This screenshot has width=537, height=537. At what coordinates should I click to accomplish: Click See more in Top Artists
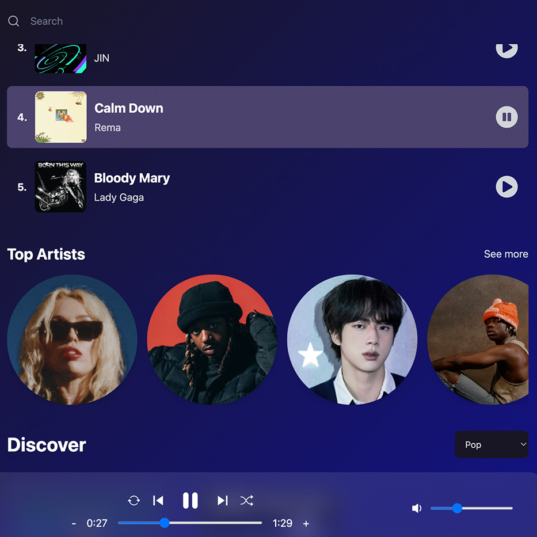tap(506, 254)
